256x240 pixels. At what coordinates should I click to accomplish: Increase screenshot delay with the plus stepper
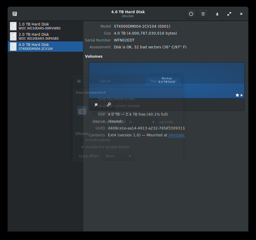point(153,122)
